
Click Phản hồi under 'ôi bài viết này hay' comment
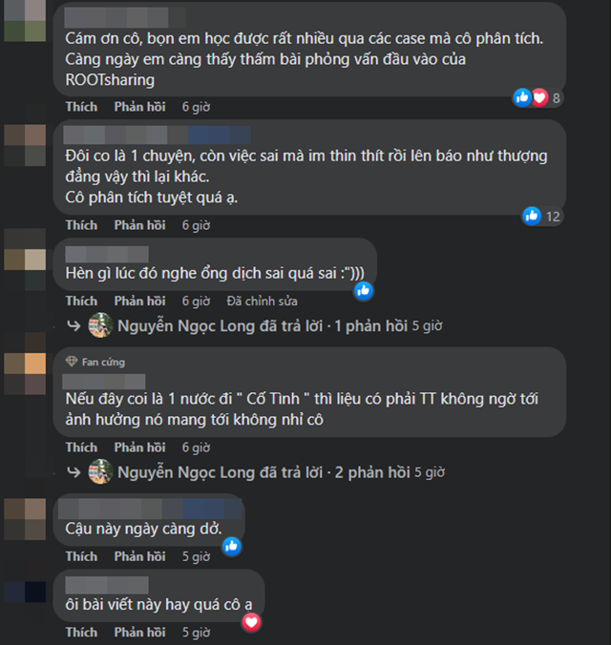point(140,633)
